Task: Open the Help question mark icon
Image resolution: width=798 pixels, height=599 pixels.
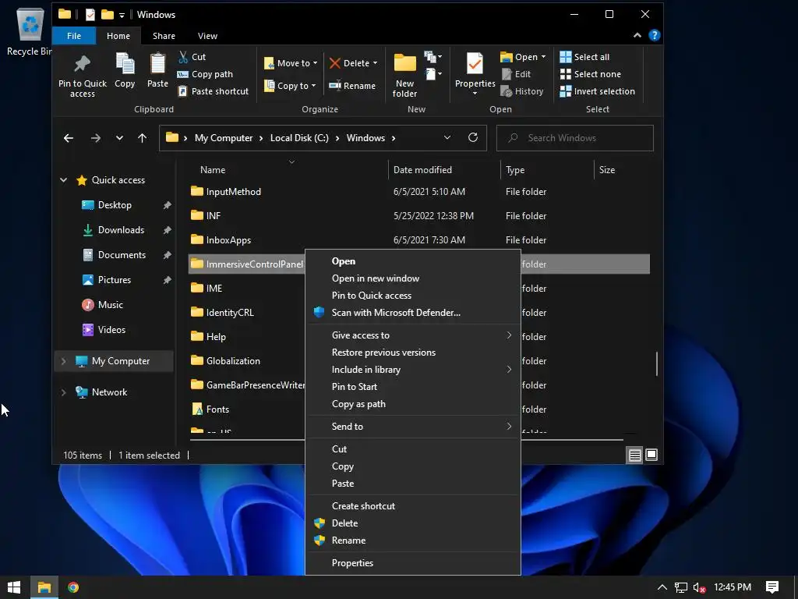Action: (655, 35)
